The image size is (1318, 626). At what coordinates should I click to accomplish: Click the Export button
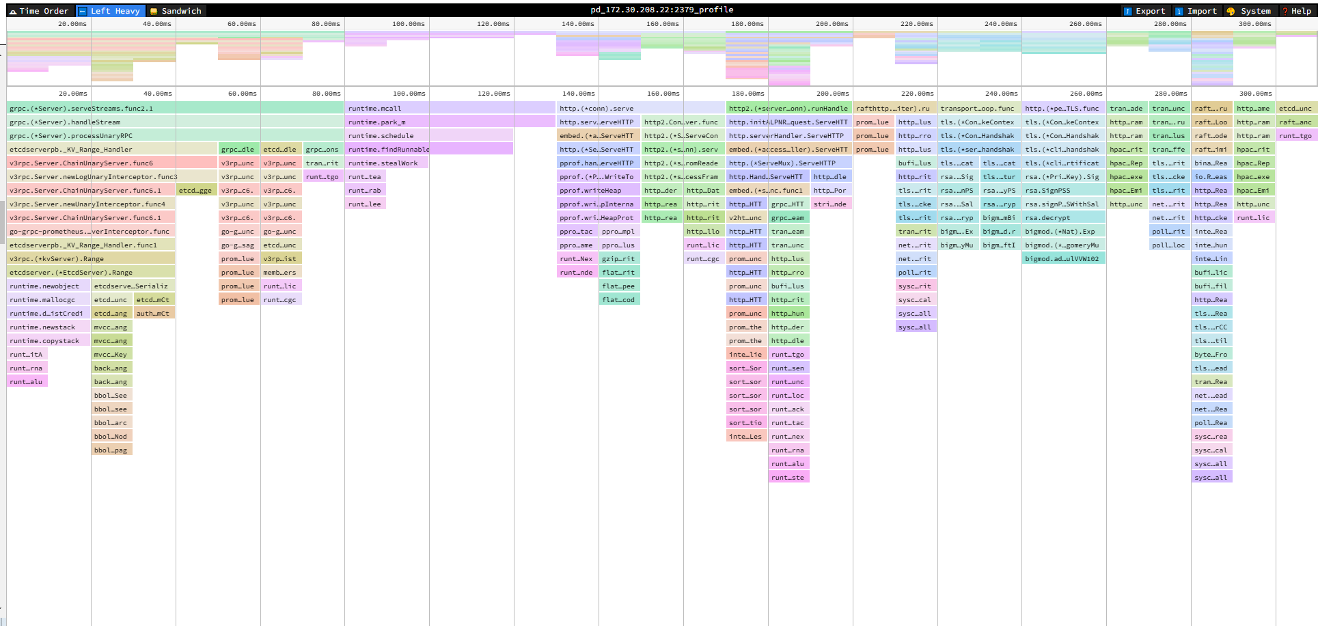coord(1145,11)
